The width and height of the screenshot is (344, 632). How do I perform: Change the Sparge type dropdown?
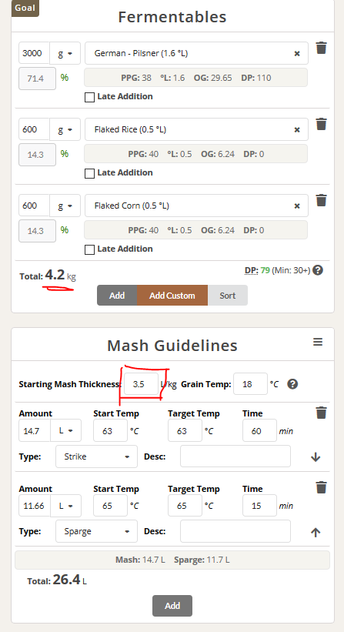pos(96,531)
